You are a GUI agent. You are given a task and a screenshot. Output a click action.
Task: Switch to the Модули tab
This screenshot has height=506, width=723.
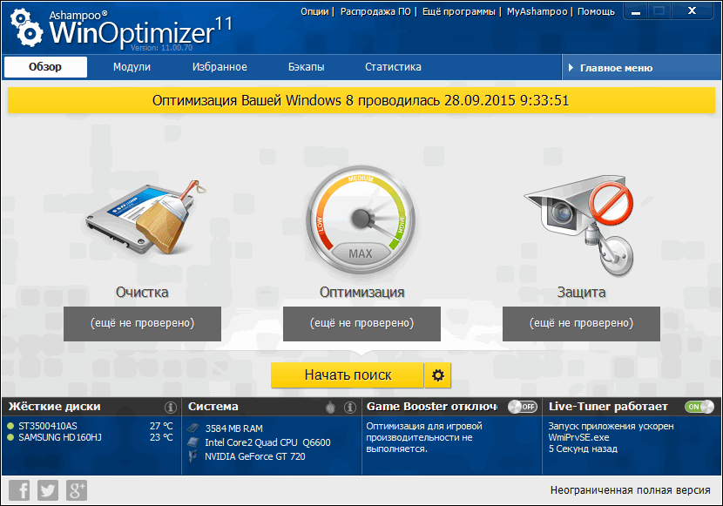(132, 67)
